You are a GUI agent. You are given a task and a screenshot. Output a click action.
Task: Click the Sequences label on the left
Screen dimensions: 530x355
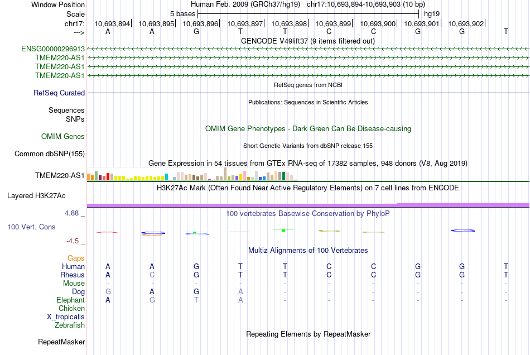point(66,110)
